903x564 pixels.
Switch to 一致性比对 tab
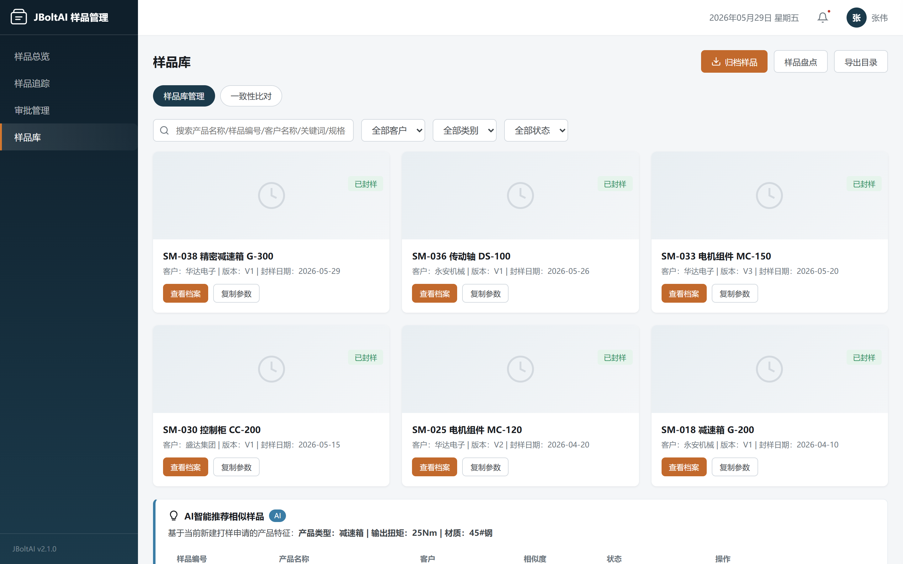click(251, 96)
